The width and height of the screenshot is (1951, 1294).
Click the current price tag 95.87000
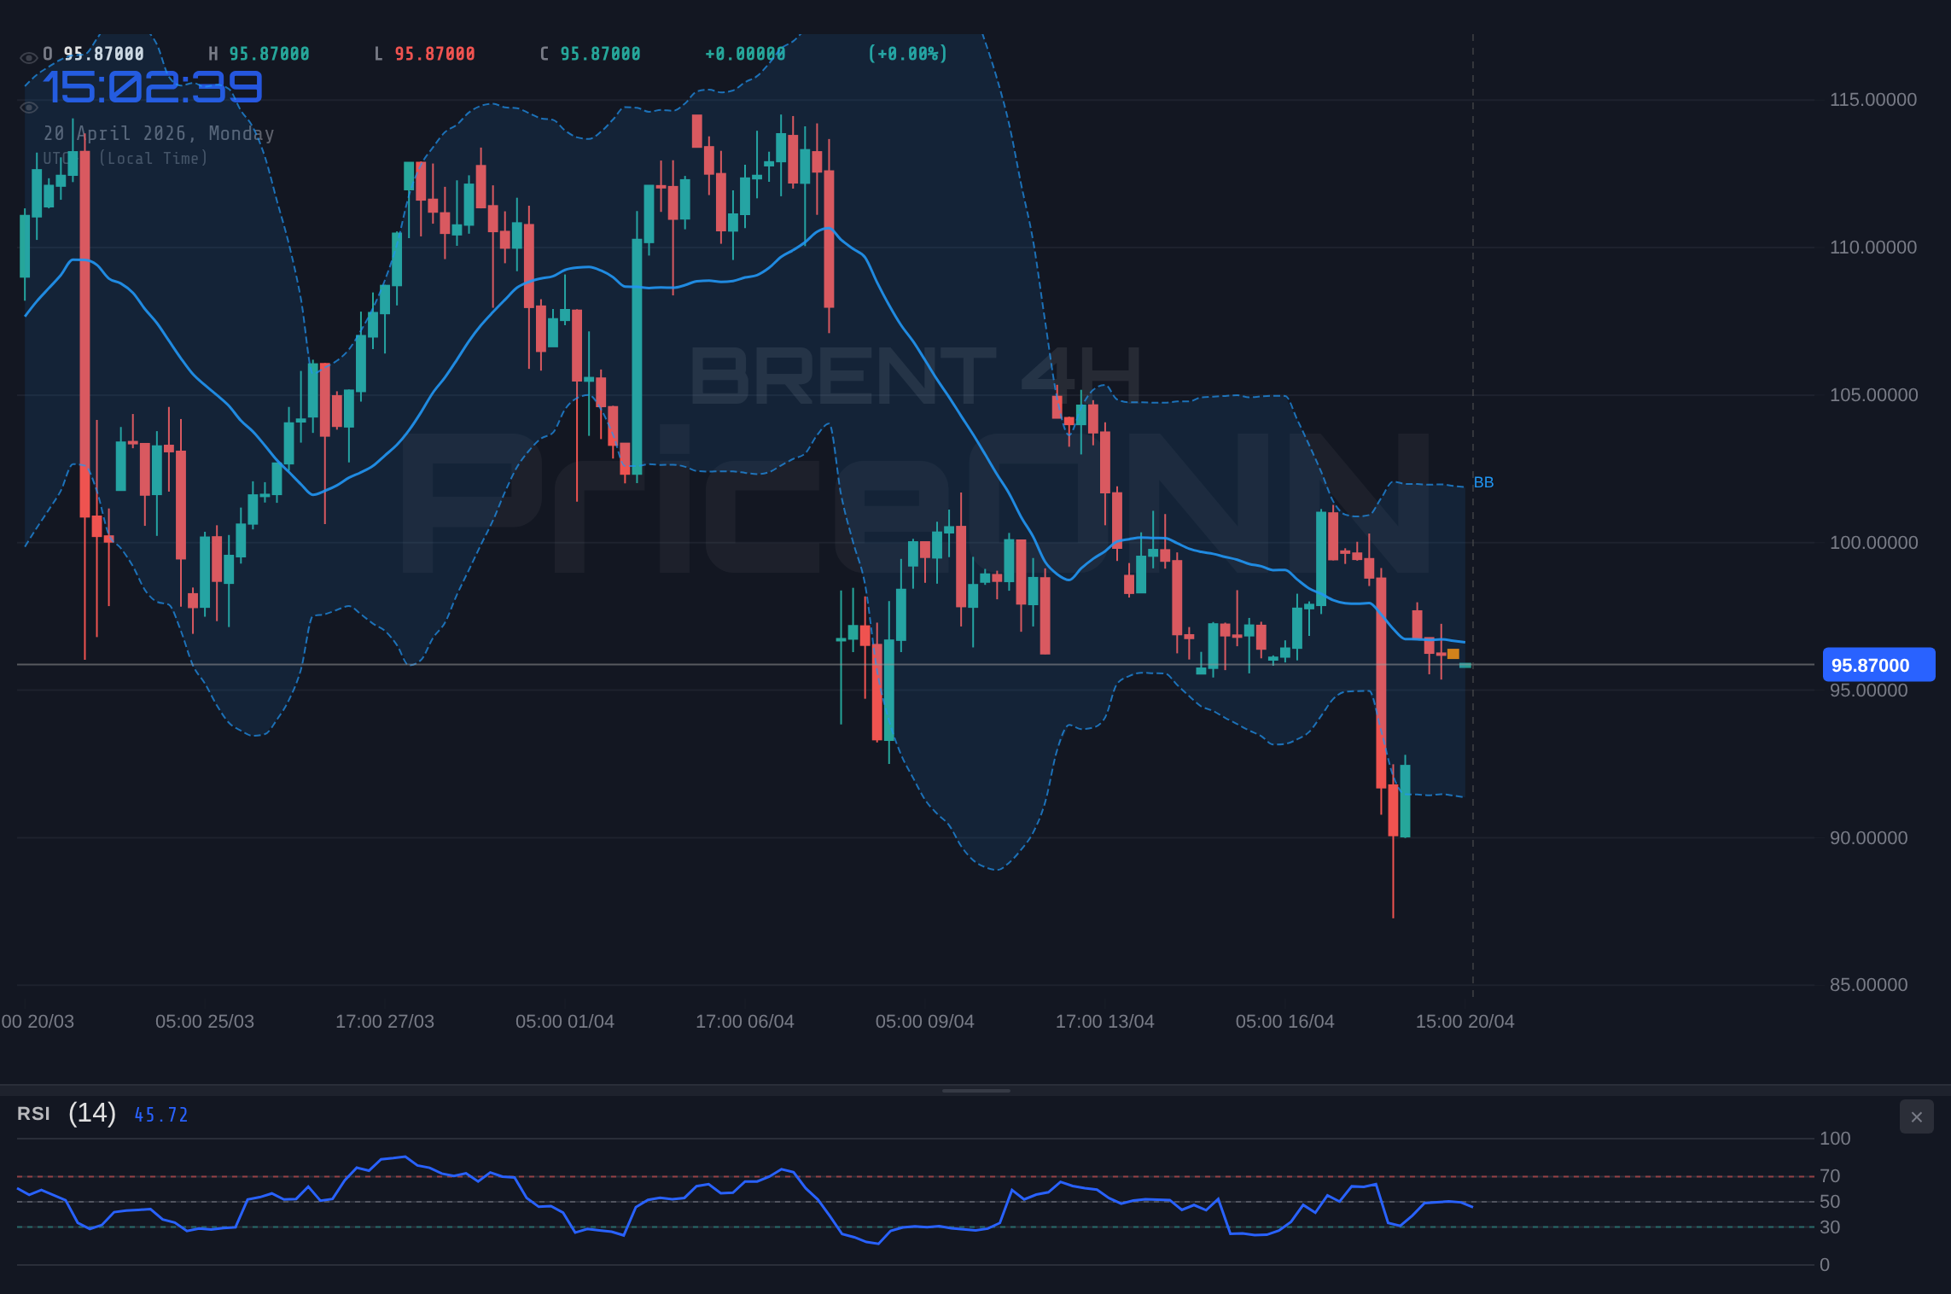click(1878, 665)
